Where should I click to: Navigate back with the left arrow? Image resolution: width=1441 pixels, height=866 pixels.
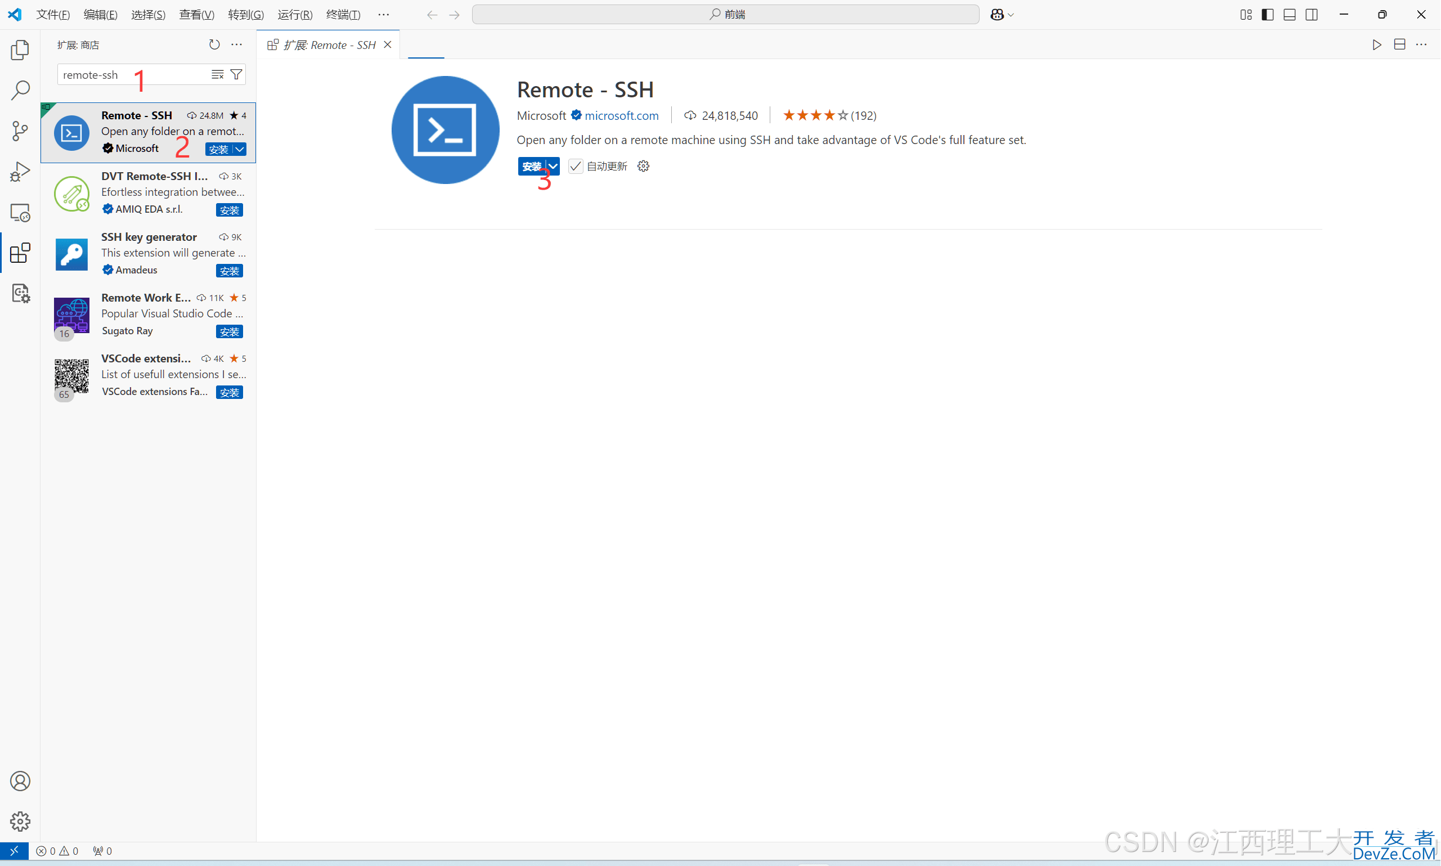(x=432, y=15)
